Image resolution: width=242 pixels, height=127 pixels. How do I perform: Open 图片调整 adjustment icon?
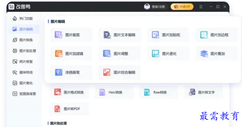[107, 53]
